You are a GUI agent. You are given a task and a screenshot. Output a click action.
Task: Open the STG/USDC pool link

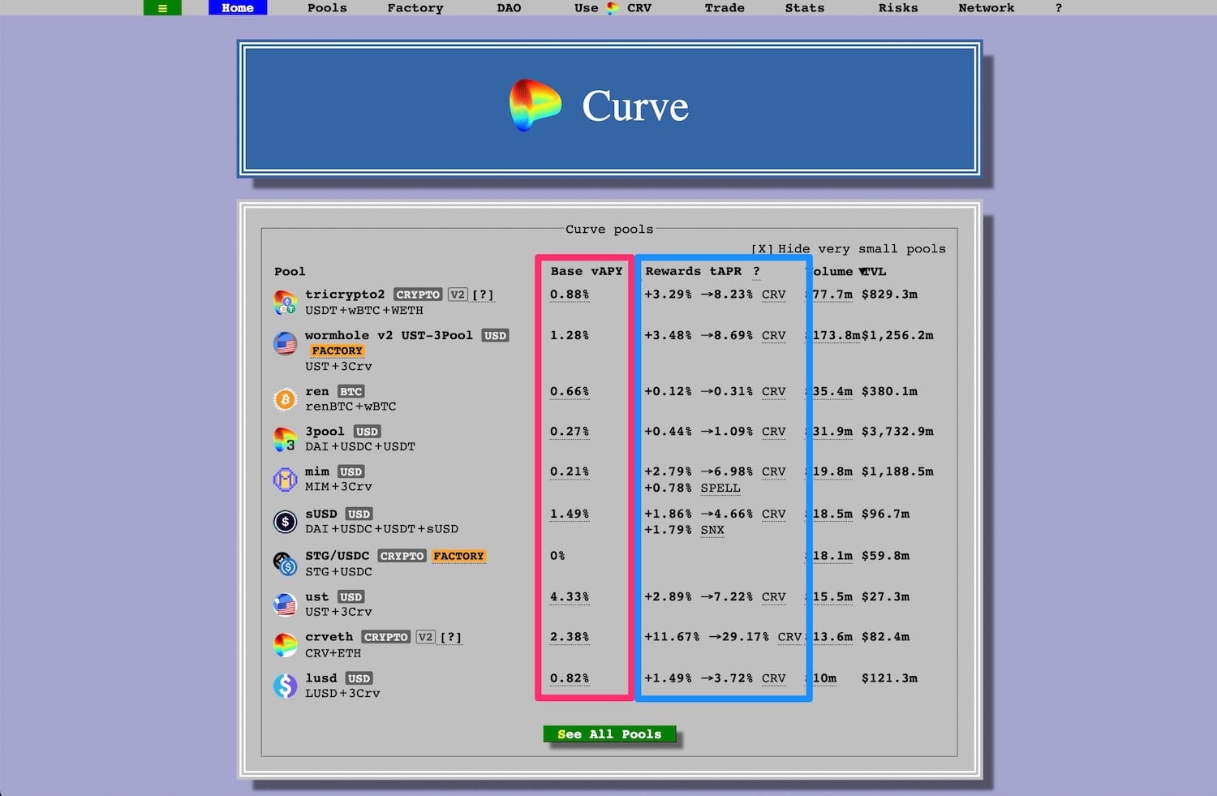[337, 556]
